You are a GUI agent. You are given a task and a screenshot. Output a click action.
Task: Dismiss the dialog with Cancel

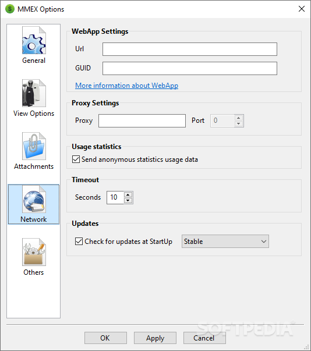coord(204,338)
